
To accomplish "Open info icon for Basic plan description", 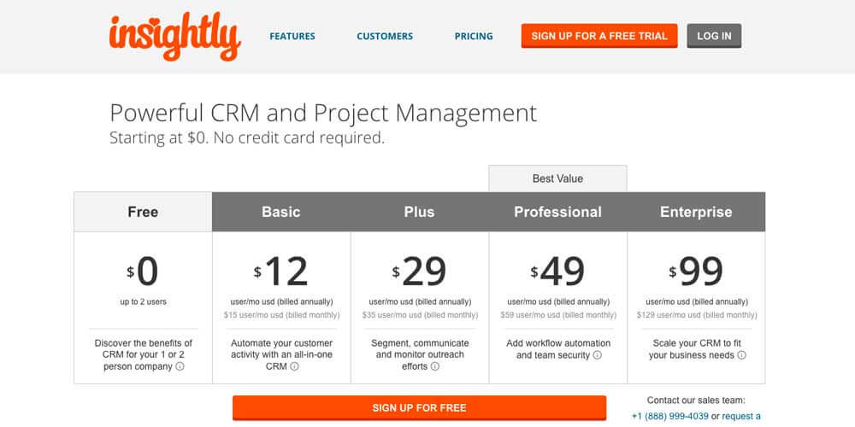I will click(294, 366).
